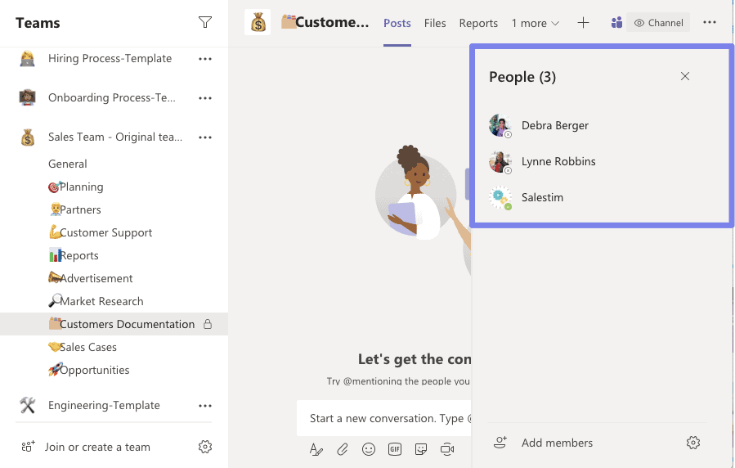
Task: Open People panel settings gear
Action: (x=692, y=443)
